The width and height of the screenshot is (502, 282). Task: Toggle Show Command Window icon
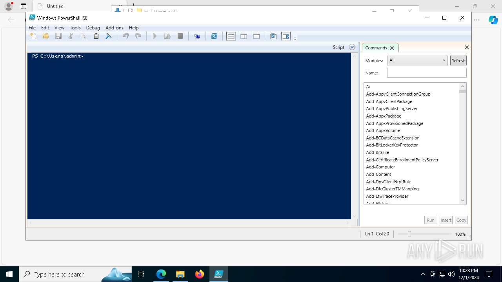coord(273,36)
